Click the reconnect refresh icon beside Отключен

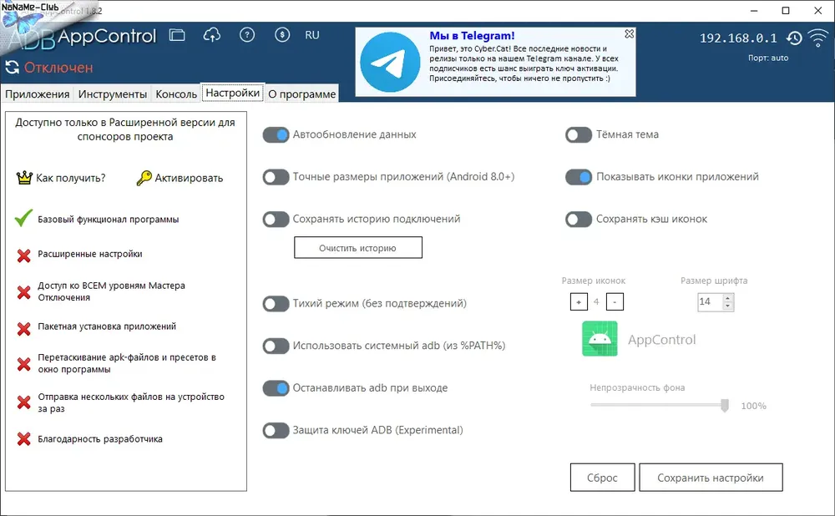click(x=12, y=67)
